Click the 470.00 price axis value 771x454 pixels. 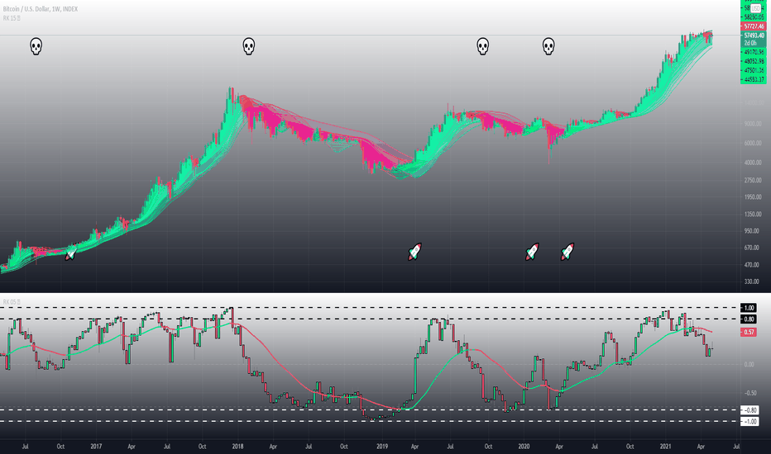point(752,265)
